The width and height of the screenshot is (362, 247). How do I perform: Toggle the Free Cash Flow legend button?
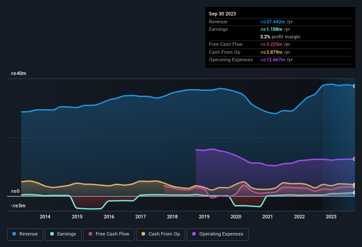click(109, 234)
